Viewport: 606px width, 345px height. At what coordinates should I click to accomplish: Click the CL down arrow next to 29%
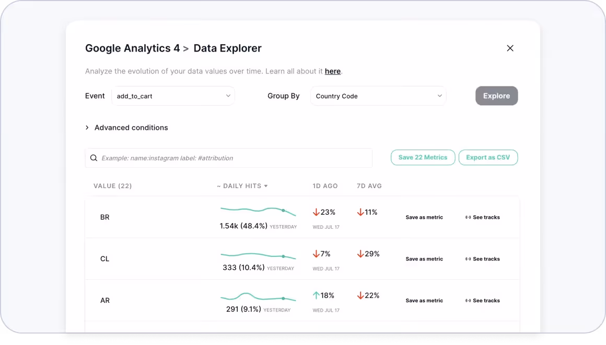point(360,254)
